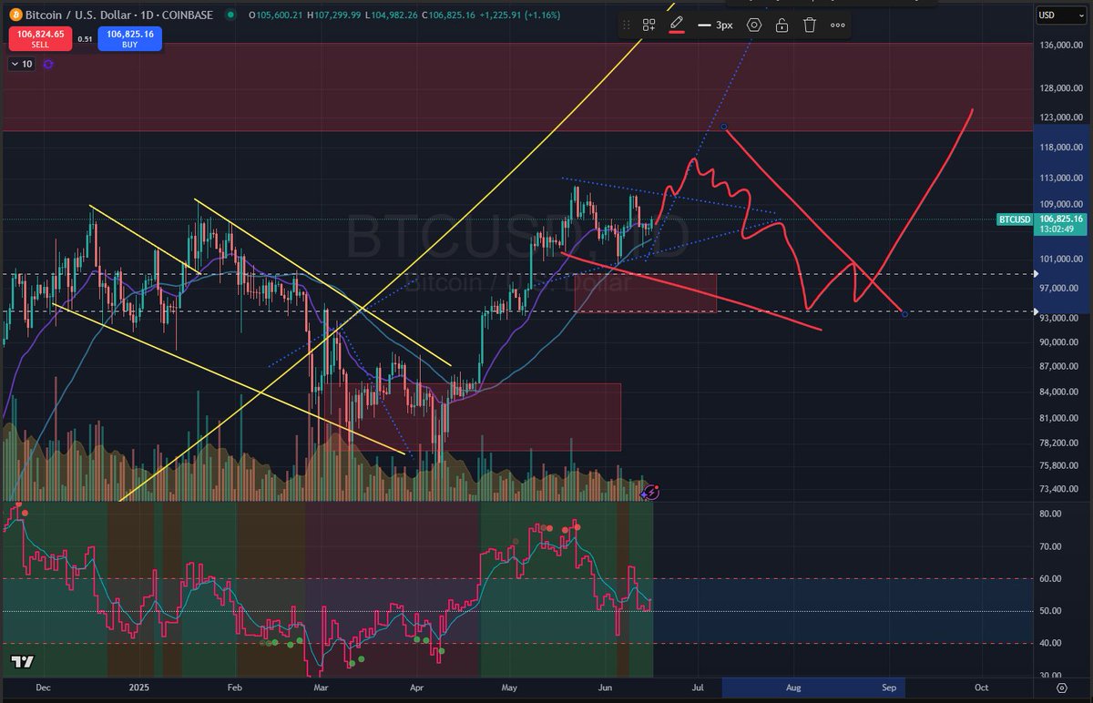
Task: Toggle the lock on the selected drawing
Action: click(x=781, y=25)
